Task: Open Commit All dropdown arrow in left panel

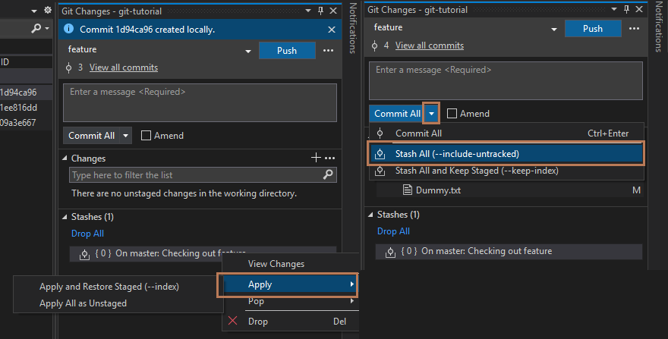Action: coord(126,136)
